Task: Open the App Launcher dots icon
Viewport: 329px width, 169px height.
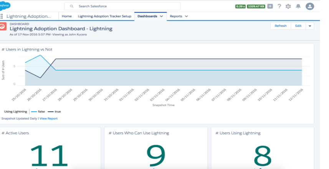Action: 1,16
